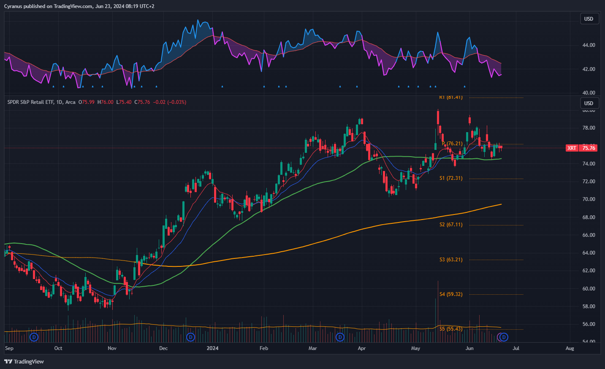Image resolution: width=605 pixels, height=369 pixels.
Task: Select the S1 (72.31) pivot label
Action: coord(451,178)
